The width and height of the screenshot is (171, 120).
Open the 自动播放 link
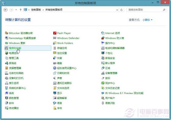tap(14, 108)
